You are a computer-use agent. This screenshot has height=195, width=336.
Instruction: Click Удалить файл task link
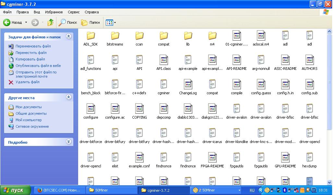point(28,82)
